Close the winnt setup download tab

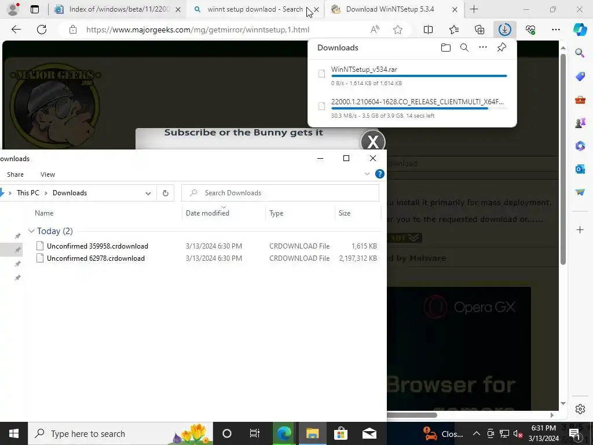click(x=317, y=9)
